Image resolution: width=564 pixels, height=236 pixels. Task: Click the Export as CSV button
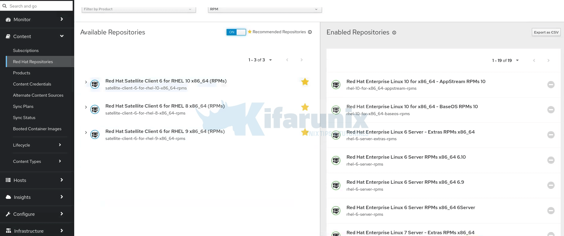point(546,32)
